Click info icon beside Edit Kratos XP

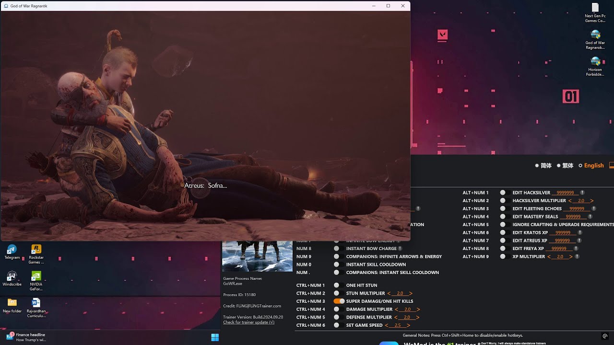[580, 232]
